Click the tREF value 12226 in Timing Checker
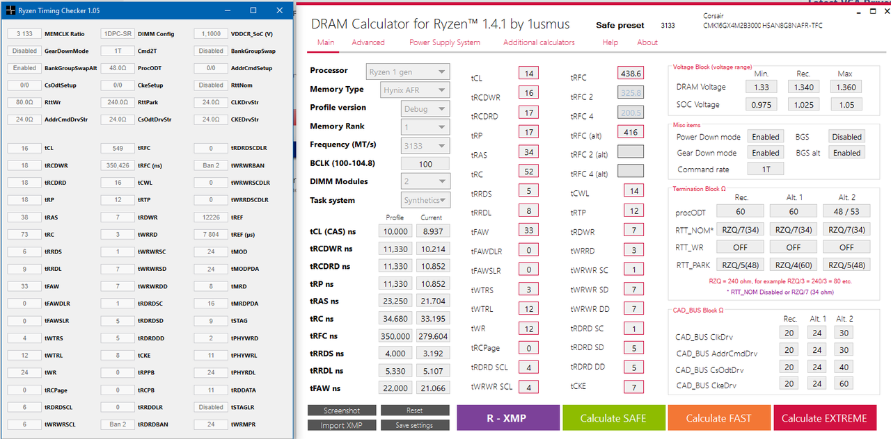The width and height of the screenshot is (891, 439). 211,217
